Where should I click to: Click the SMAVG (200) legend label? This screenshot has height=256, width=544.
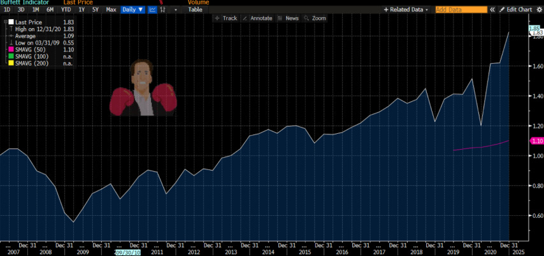(x=32, y=64)
